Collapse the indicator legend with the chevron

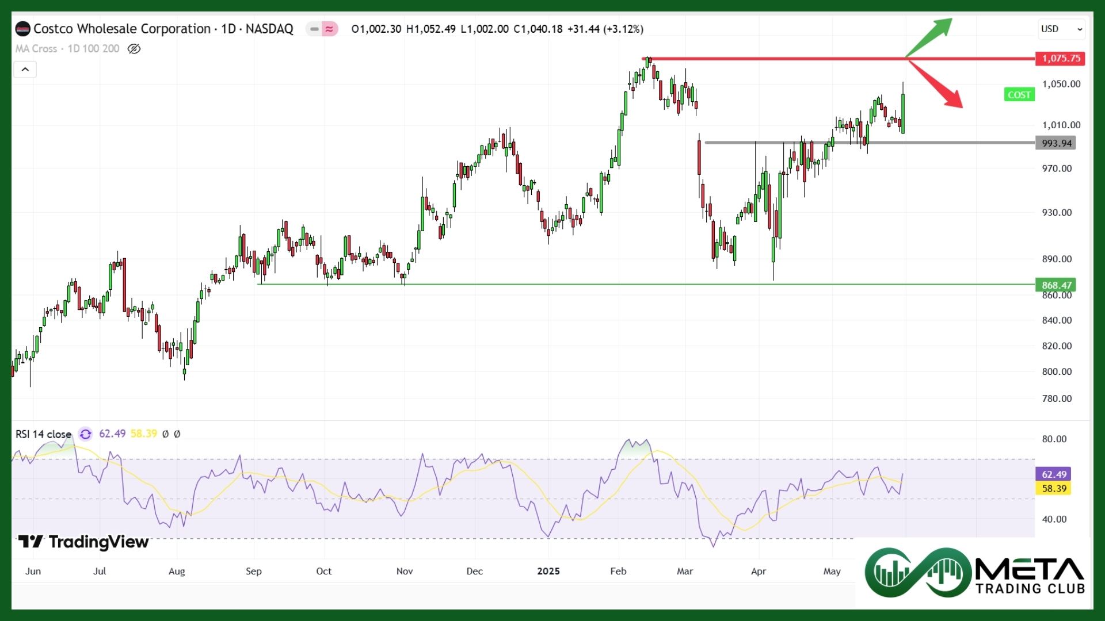[25, 70]
